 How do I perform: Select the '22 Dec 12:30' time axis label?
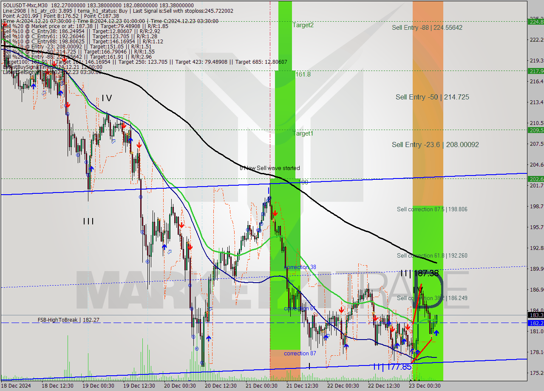(x=383, y=386)
